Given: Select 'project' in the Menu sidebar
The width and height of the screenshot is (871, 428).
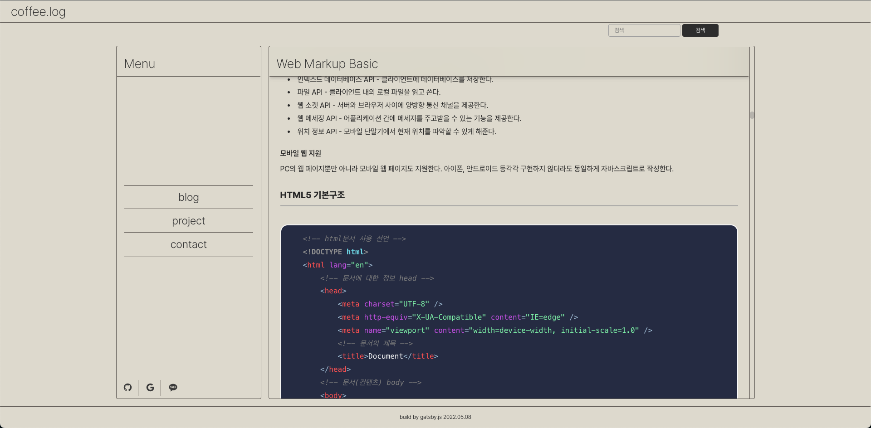Looking at the screenshot, I should pos(188,221).
